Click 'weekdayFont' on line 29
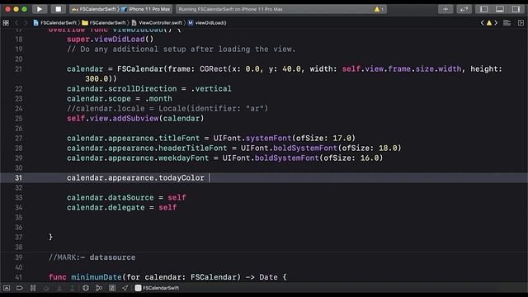The width and height of the screenshot is (528, 297). [x=184, y=158]
